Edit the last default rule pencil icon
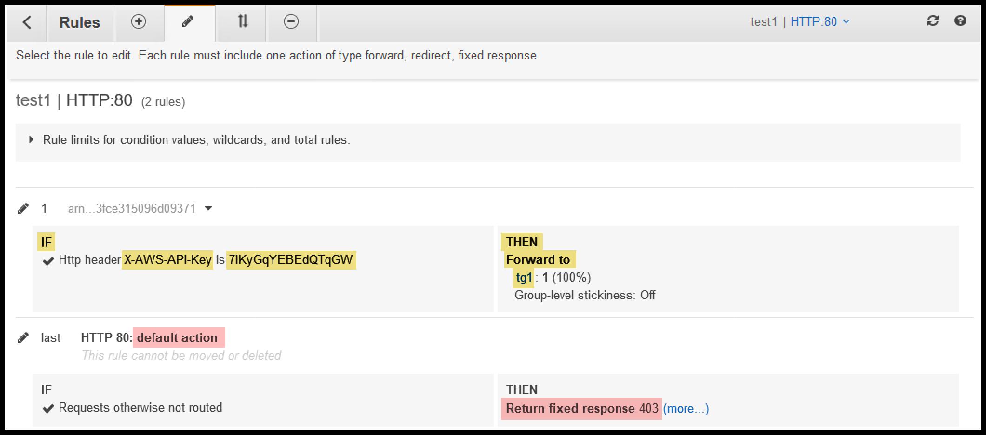 pos(23,337)
